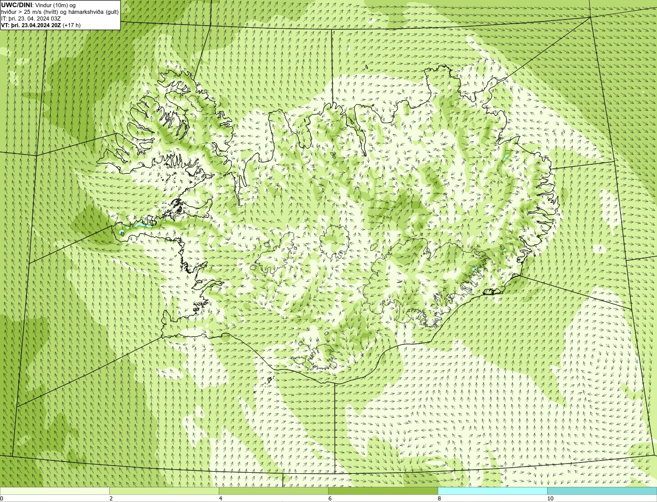The height and width of the screenshot is (502, 657).
Task: Click the pale 0–2 legend color segment
Action: (55, 491)
